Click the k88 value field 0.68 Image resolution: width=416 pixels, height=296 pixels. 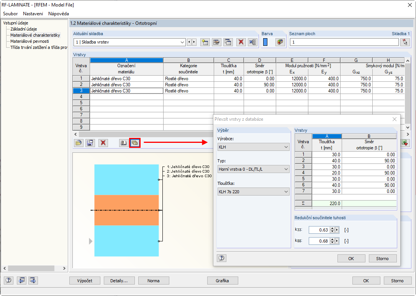pos(319,241)
